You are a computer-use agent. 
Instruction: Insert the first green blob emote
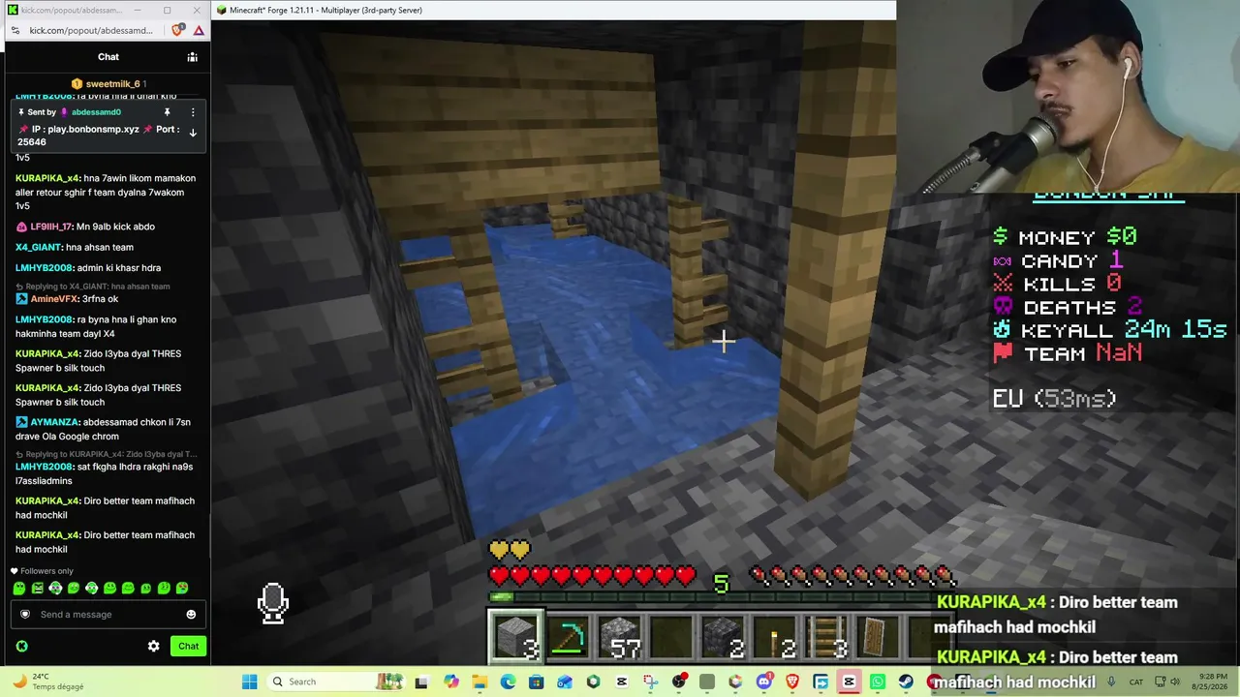[19, 588]
